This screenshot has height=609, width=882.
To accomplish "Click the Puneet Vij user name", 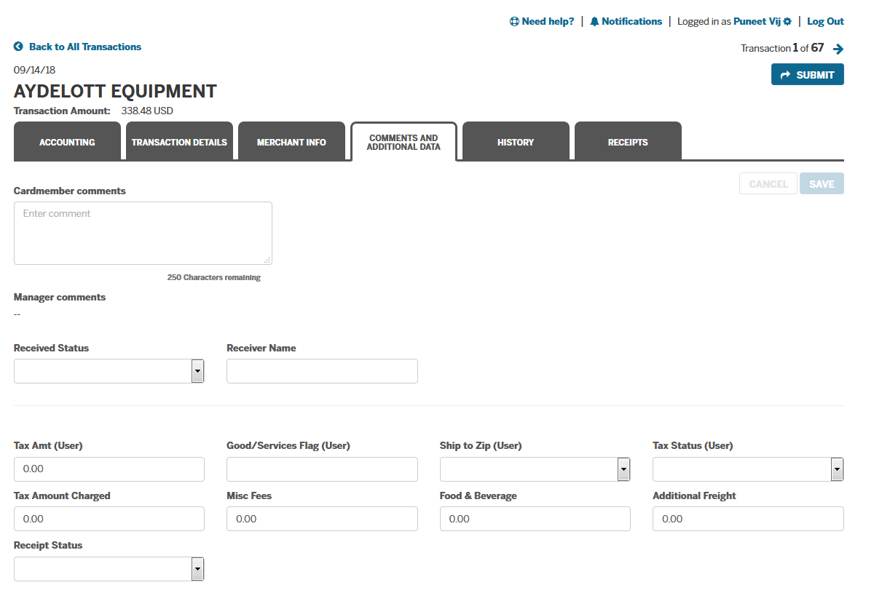I will click(x=757, y=22).
